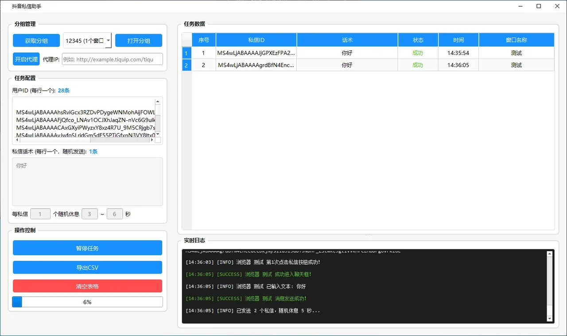Toggle the 开启代理 proxy button
The image size is (567, 336).
26,59
